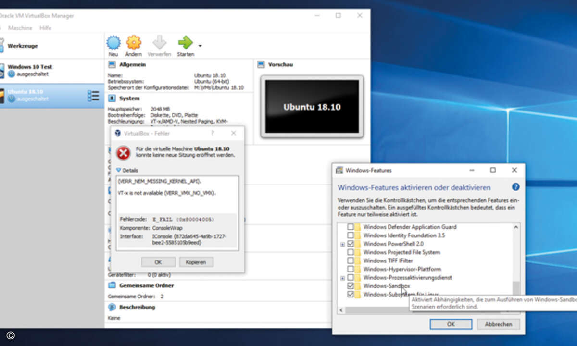Click folder icon beside Windows-Hypervisor-Plattform

click(x=358, y=269)
